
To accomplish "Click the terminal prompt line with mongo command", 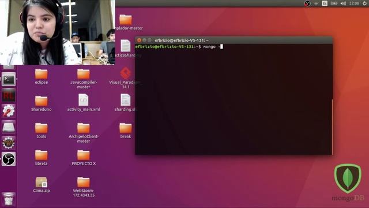I will [x=179, y=47].
